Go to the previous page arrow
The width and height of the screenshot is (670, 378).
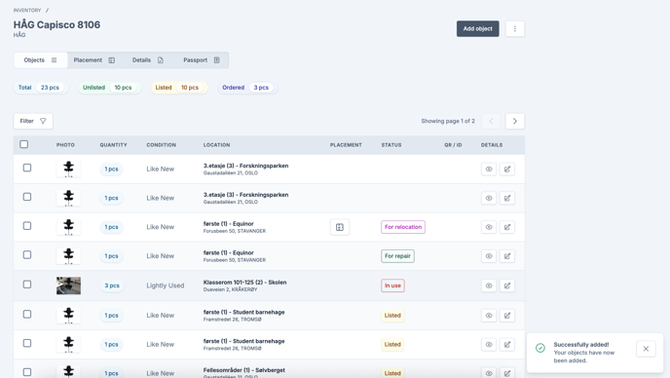click(491, 121)
